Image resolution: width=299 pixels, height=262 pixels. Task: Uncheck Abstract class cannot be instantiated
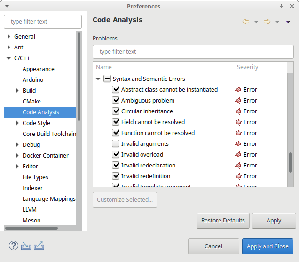[116, 89]
